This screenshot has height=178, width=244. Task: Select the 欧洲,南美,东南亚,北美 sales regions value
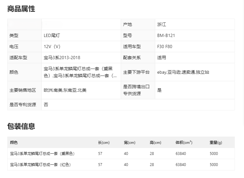coord(65,90)
